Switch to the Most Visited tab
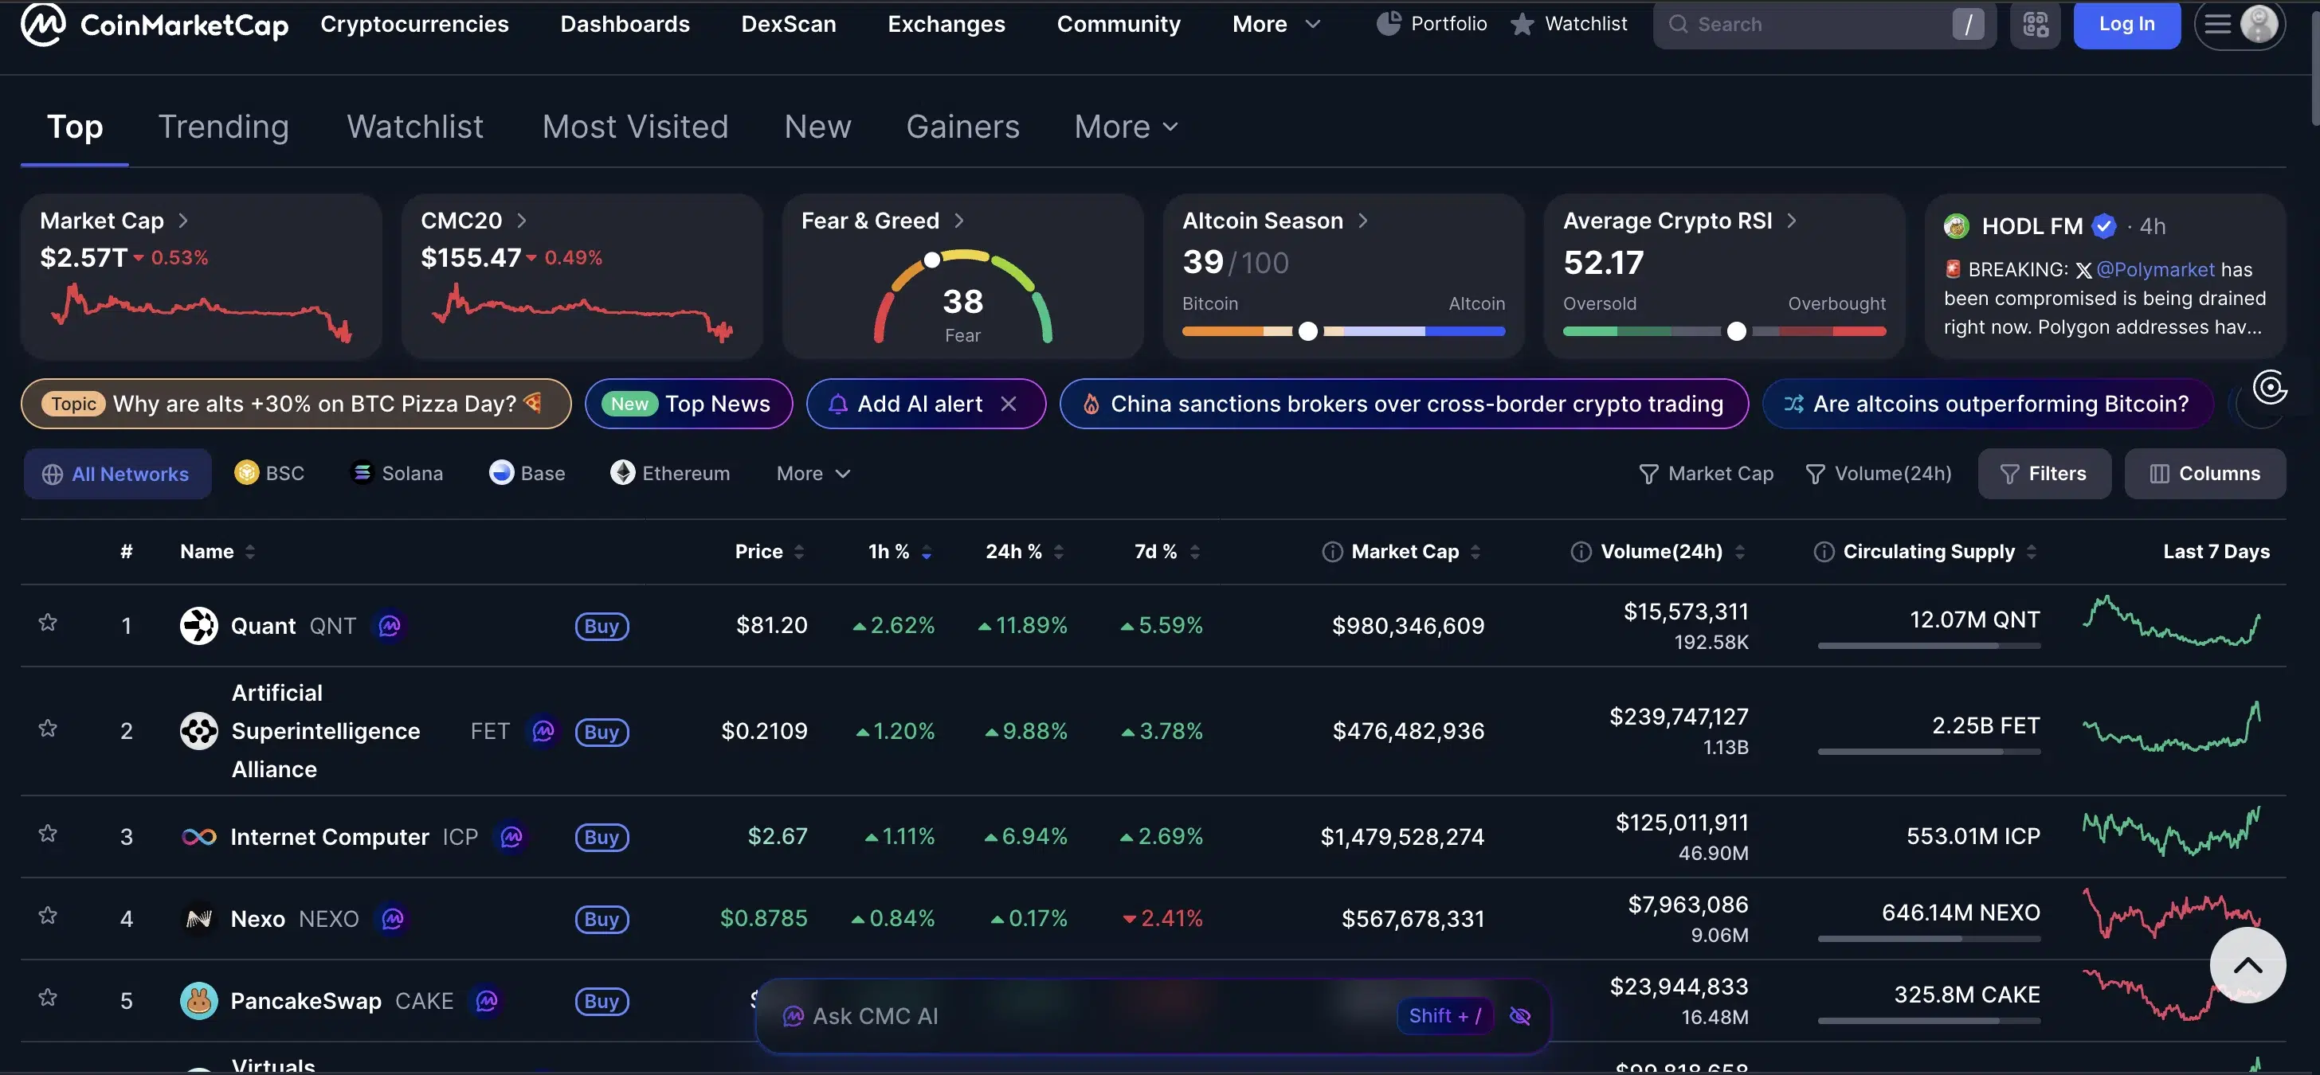The height and width of the screenshot is (1075, 2320). pyautogui.click(x=635, y=127)
